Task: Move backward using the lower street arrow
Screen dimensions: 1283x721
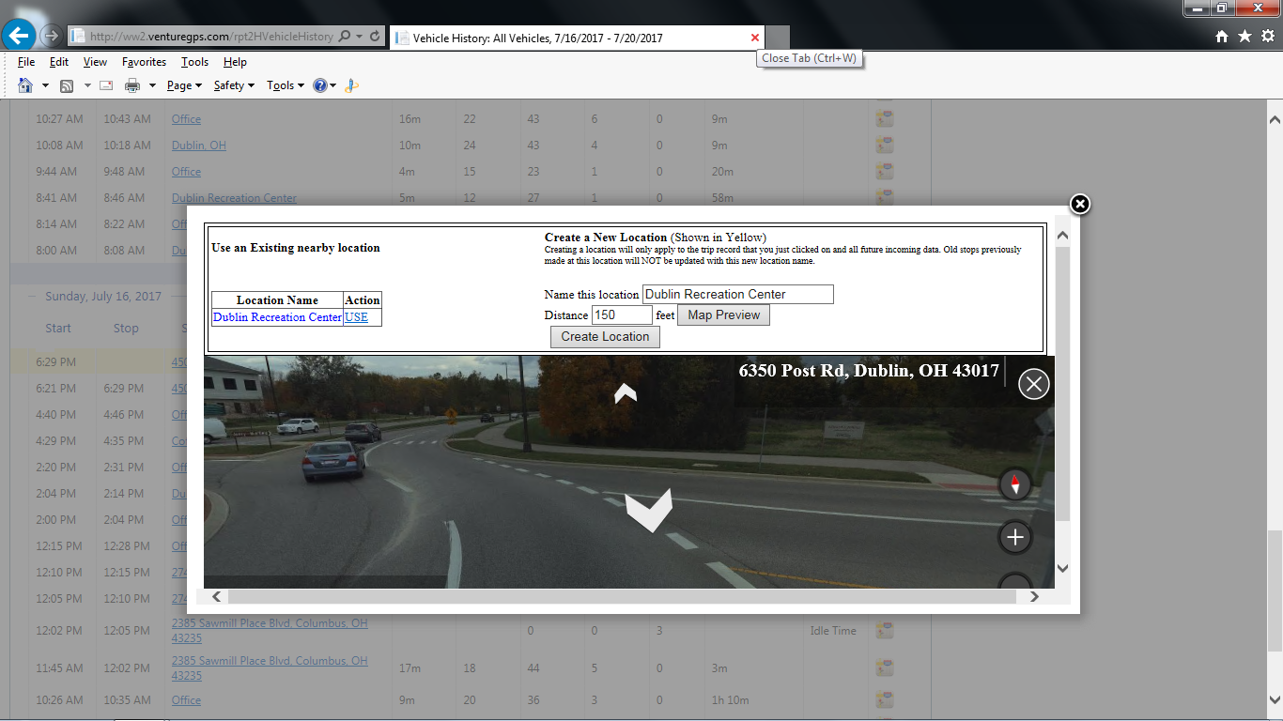Action: 649,510
